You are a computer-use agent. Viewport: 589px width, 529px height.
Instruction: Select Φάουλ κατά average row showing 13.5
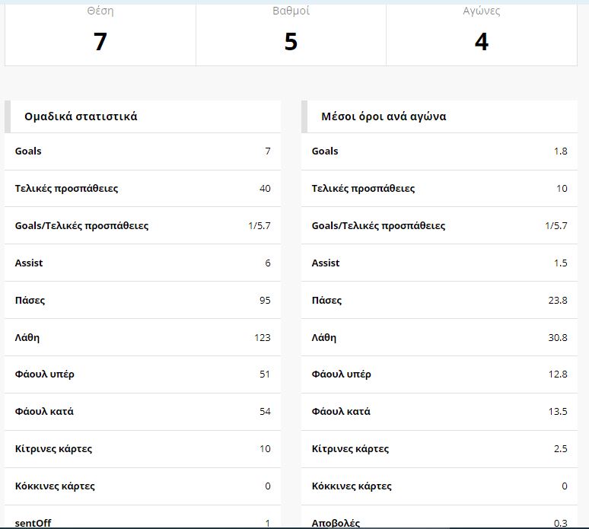point(439,412)
